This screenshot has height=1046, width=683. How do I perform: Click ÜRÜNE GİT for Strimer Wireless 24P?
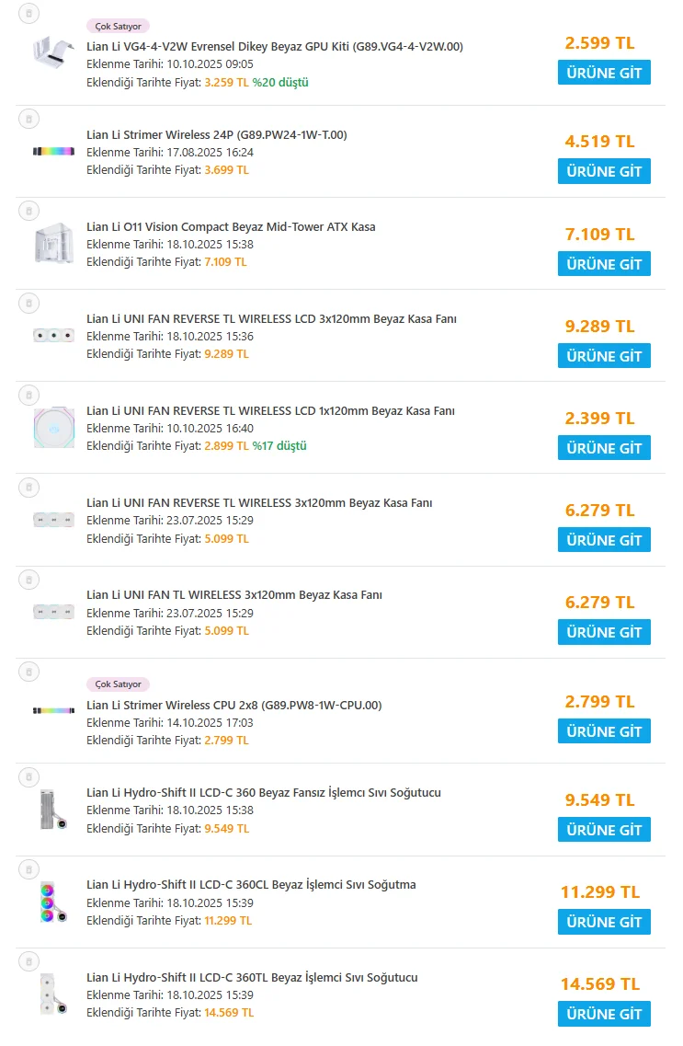(604, 171)
